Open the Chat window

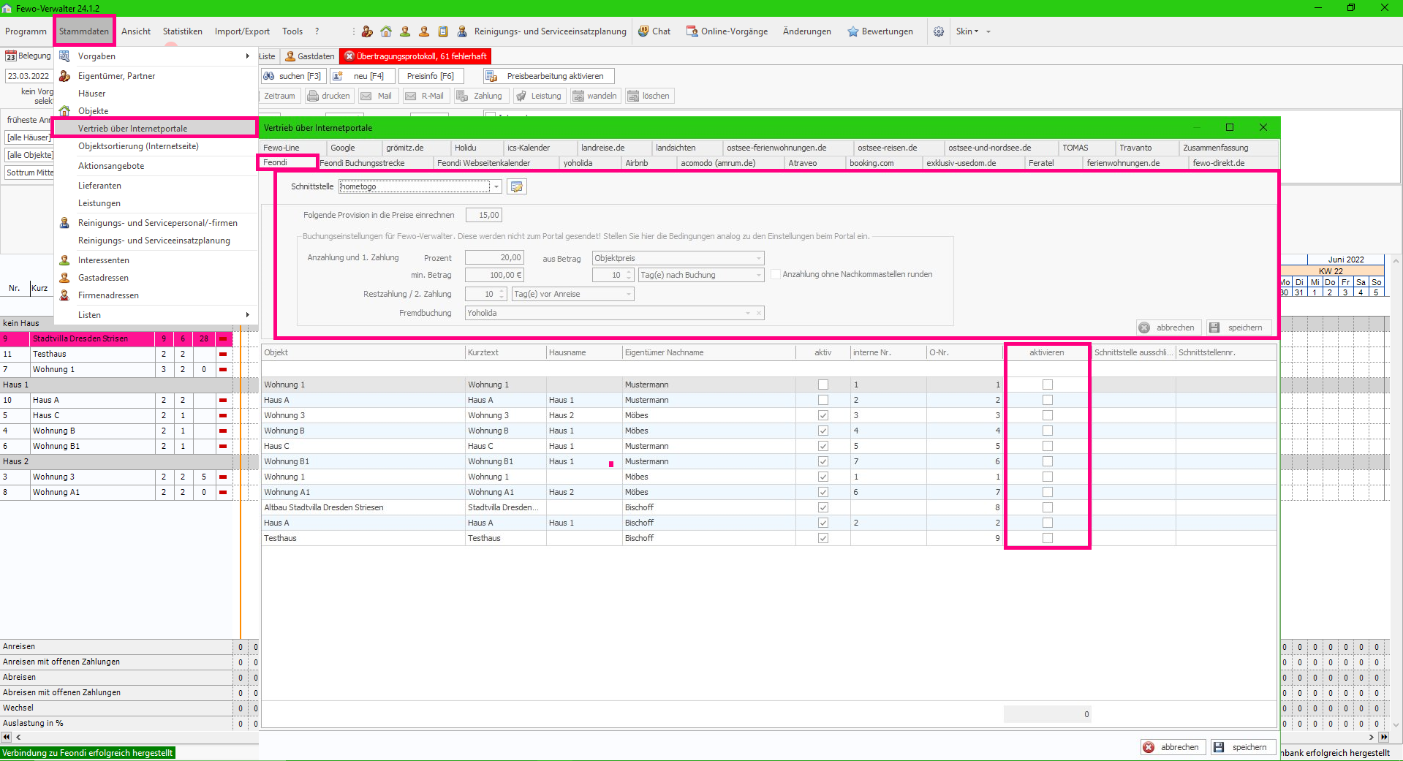click(x=654, y=31)
